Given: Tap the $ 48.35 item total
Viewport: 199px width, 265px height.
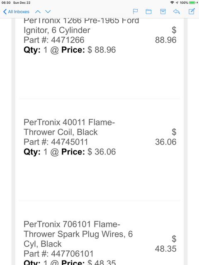Looking at the screenshot, I should click(166, 244).
